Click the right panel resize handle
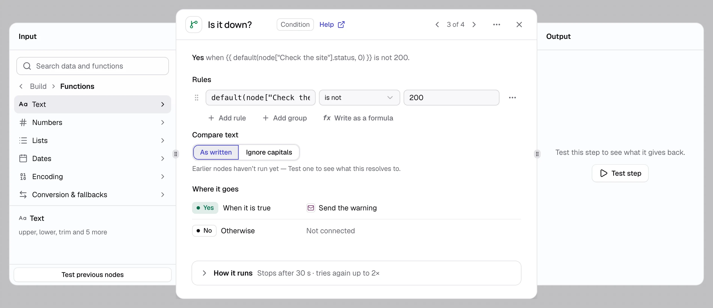Viewport: 713px width, 308px height. (537, 154)
